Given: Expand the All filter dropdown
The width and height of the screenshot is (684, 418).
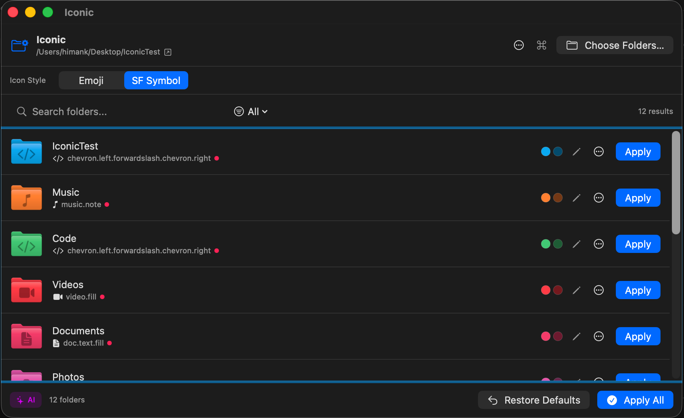Looking at the screenshot, I should 251,112.
